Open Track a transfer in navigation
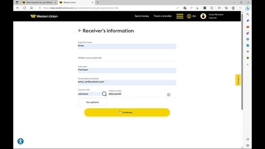The width and height of the screenshot is (265, 149). pos(163,16)
